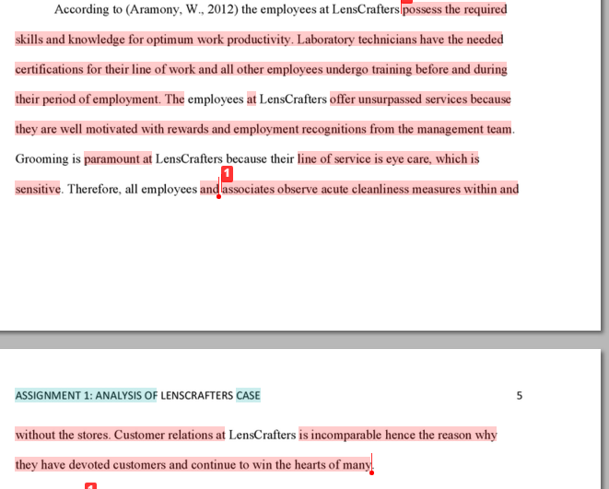Click the citation "(Aramony, W., 2012)"
609x489 pixels.
tap(182, 9)
